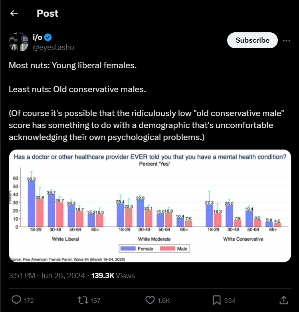
Task: Click the back arrow icon
Action: coord(14,14)
